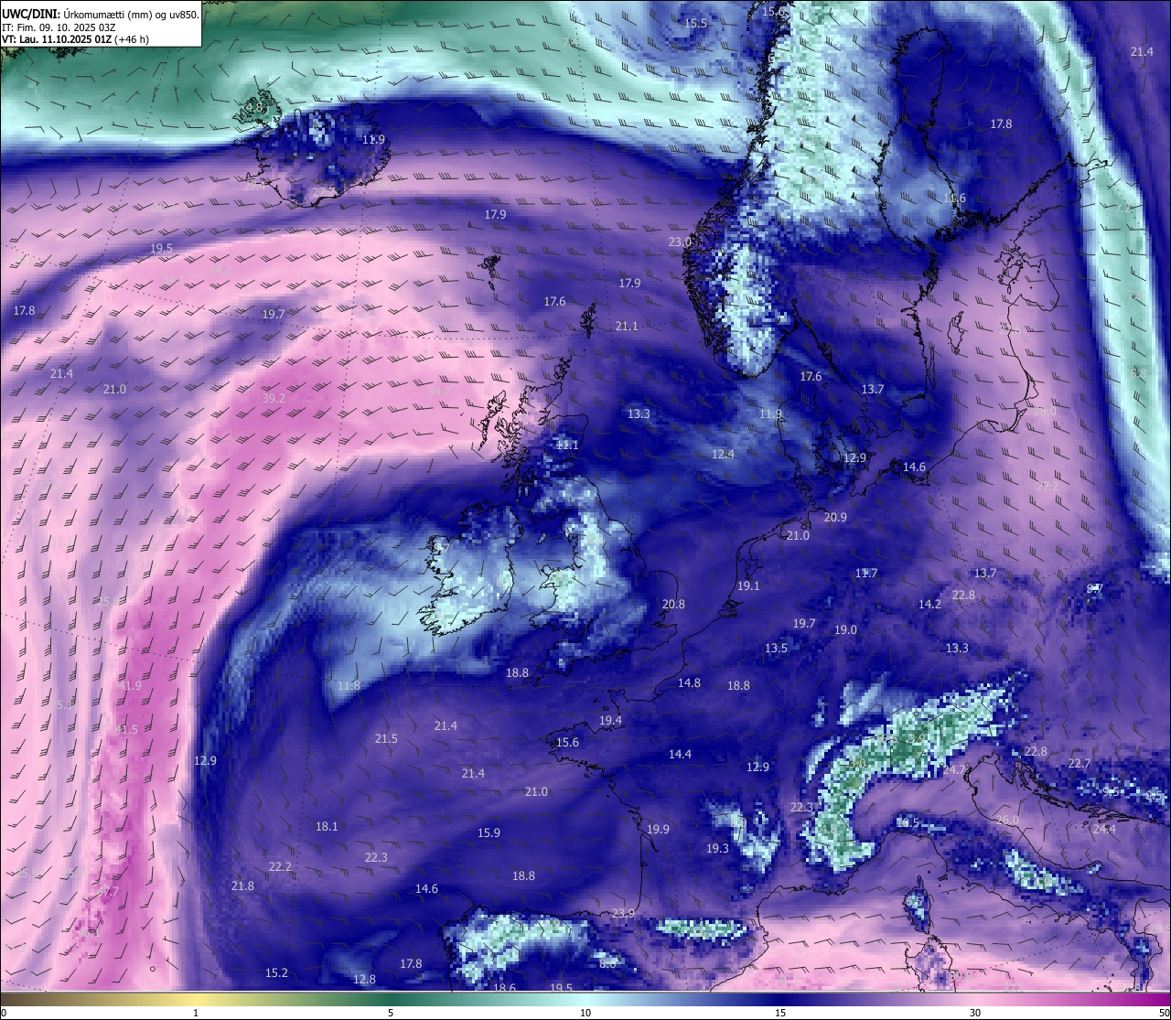This screenshot has width=1171, height=1020.
Task: Click the 'VT: Lau. 11.10.2025 01Z (+46 h)' line
Action: [74, 39]
